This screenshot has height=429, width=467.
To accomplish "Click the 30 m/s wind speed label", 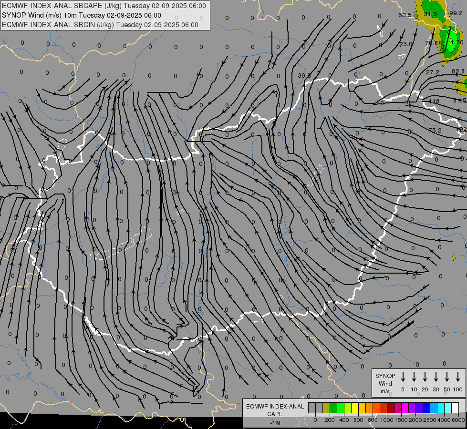I will pos(436,389).
